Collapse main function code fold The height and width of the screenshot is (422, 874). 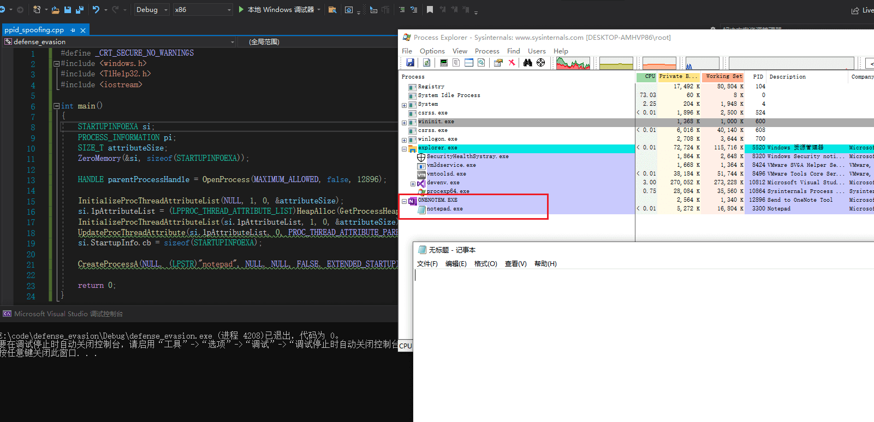point(56,106)
